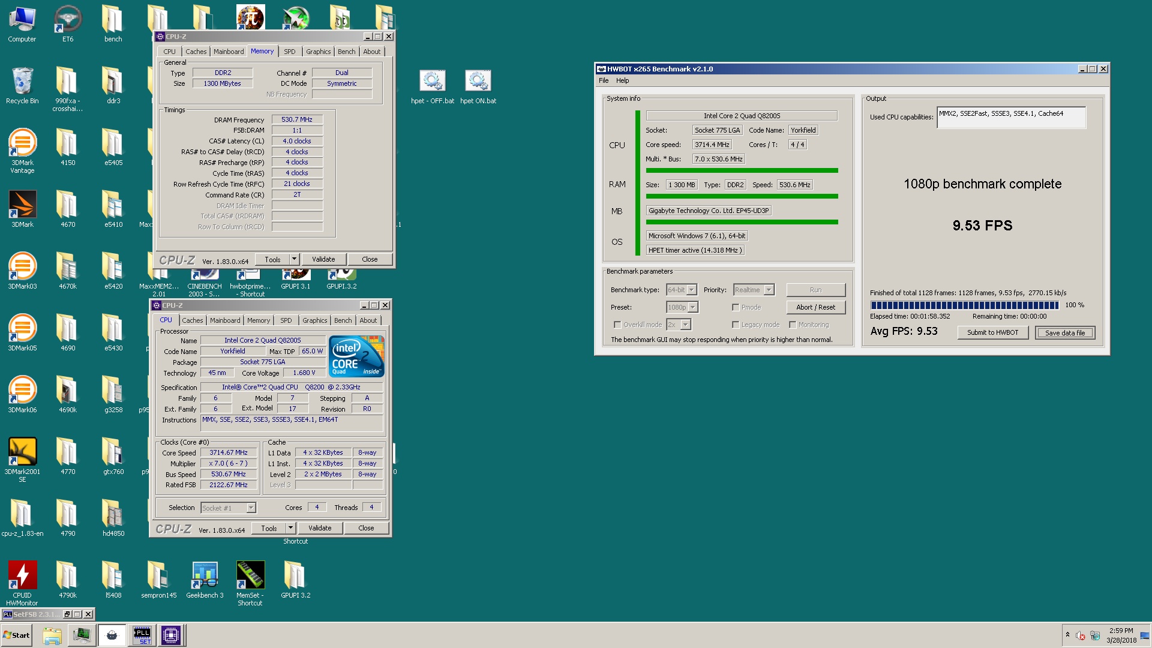Image resolution: width=1152 pixels, height=648 pixels.
Task: Open Socket #1 selection dropdown
Action: pos(251,508)
